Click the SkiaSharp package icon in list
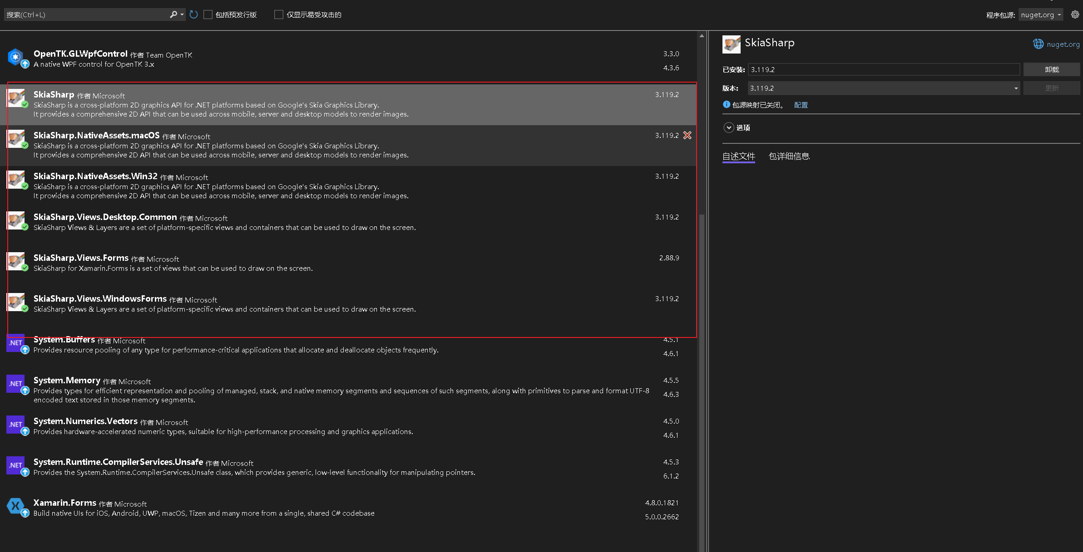Screen dimensions: 1083x552 16,98
